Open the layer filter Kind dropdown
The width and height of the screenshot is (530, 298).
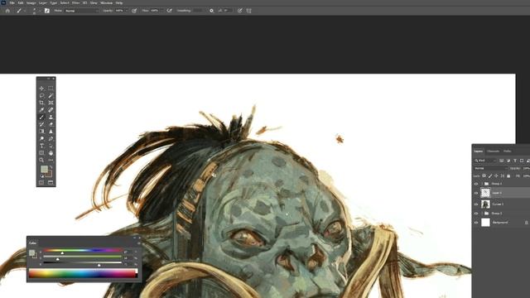485,161
